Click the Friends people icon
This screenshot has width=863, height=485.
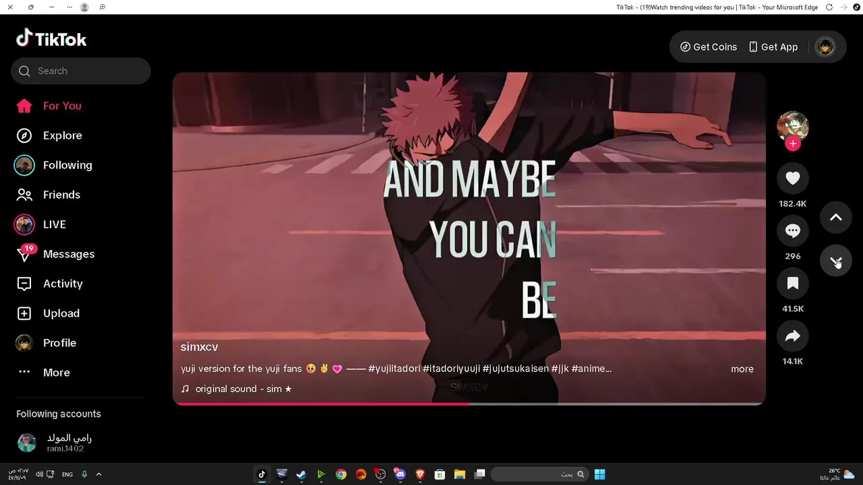pyautogui.click(x=24, y=195)
